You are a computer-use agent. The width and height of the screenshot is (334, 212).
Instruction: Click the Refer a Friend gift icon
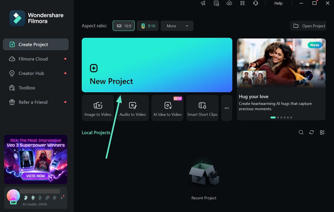[12, 102]
